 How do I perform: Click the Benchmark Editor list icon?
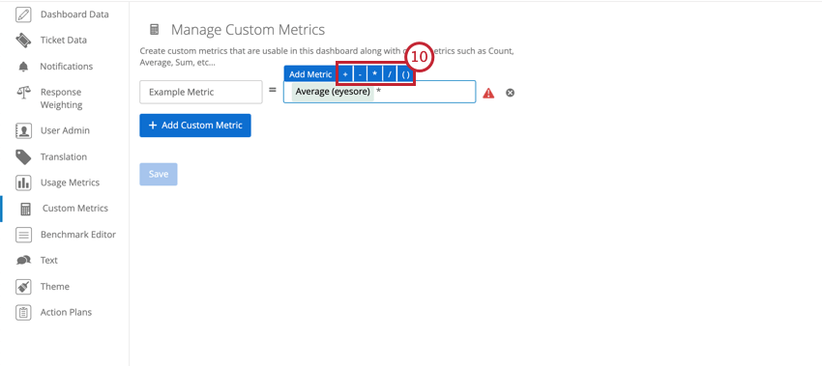[23, 235]
